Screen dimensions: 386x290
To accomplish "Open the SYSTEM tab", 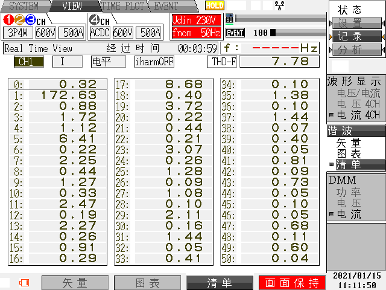I will tap(24, 6).
